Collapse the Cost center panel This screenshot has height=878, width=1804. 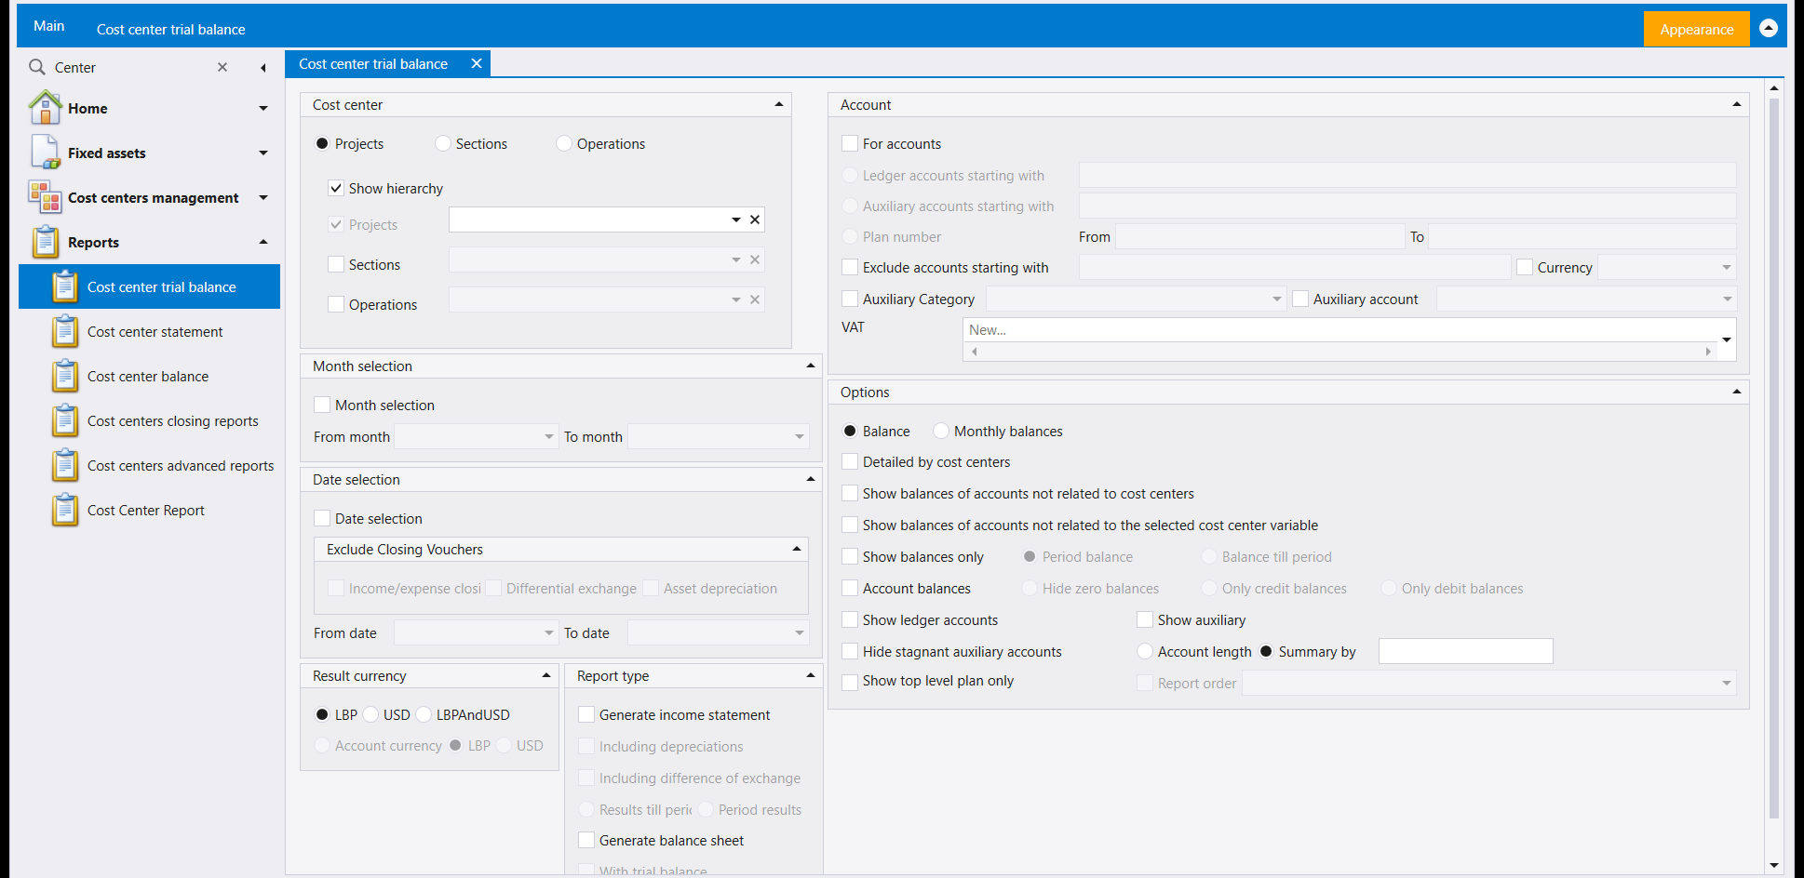[x=779, y=104]
